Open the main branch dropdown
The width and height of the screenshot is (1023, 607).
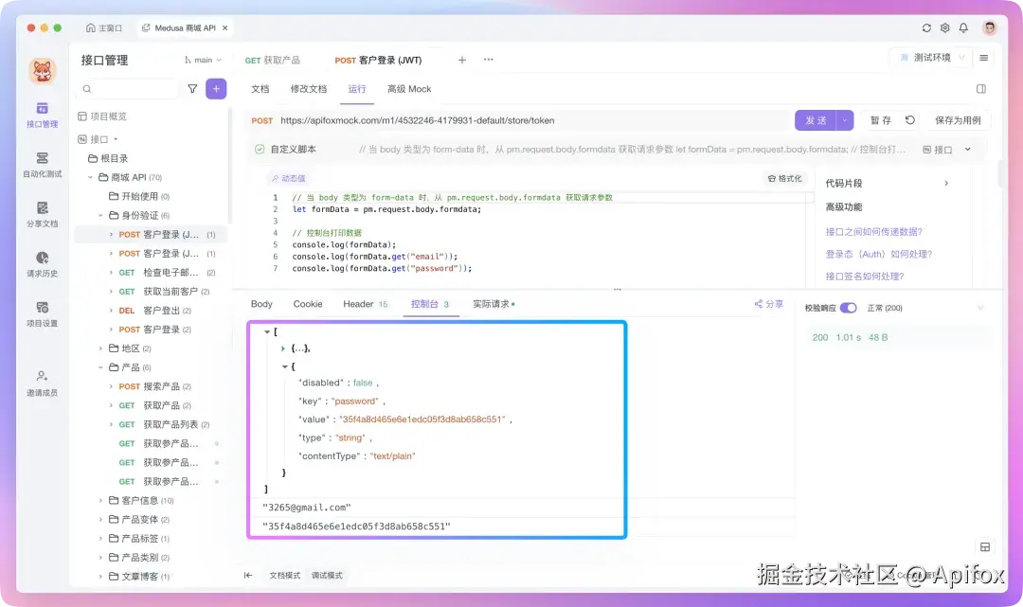click(x=203, y=60)
